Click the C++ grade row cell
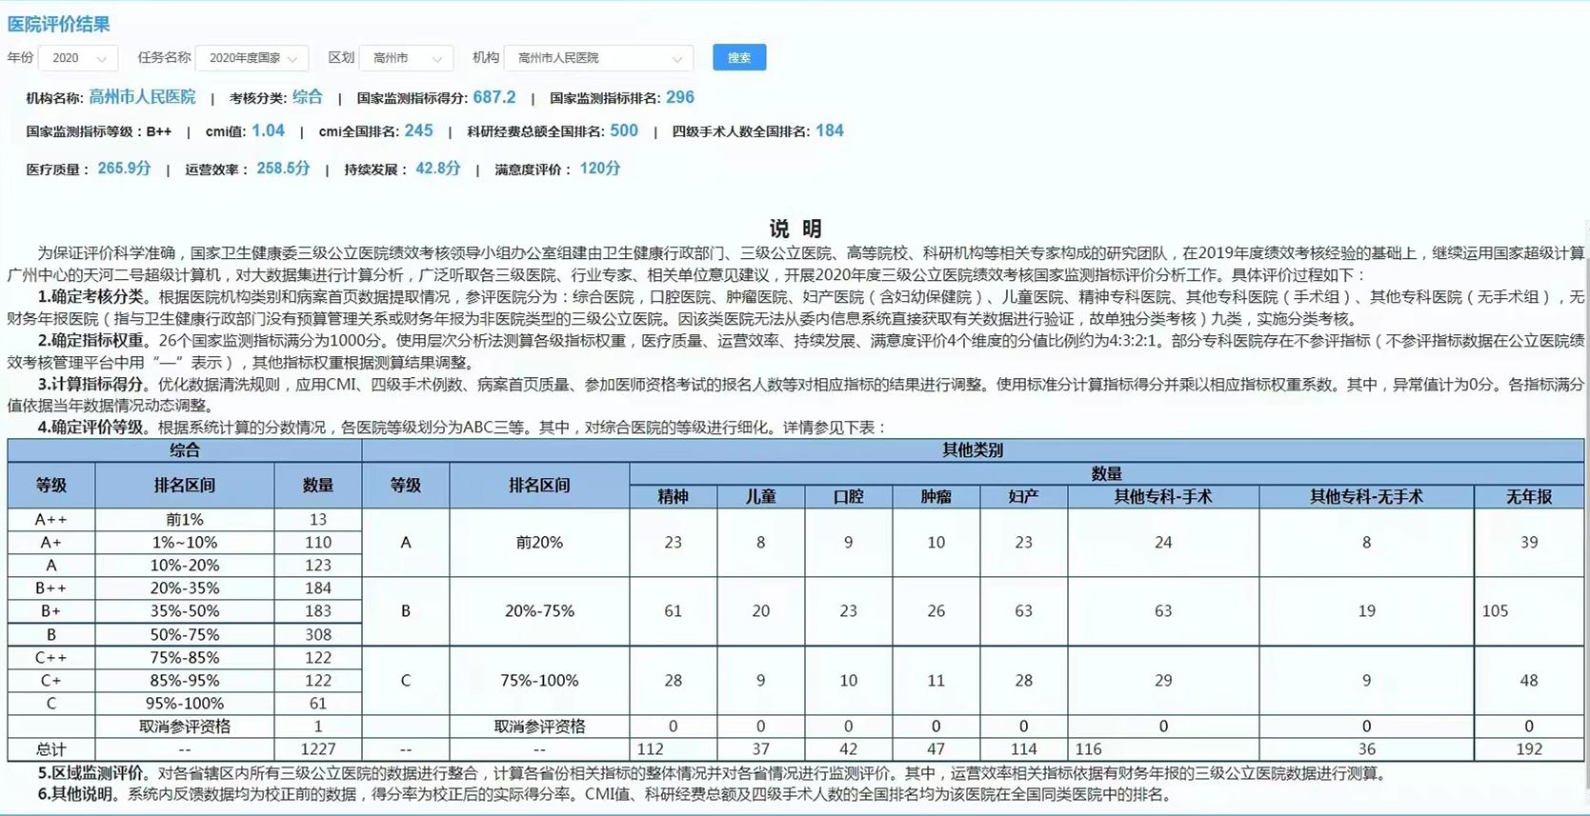 [51, 658]
